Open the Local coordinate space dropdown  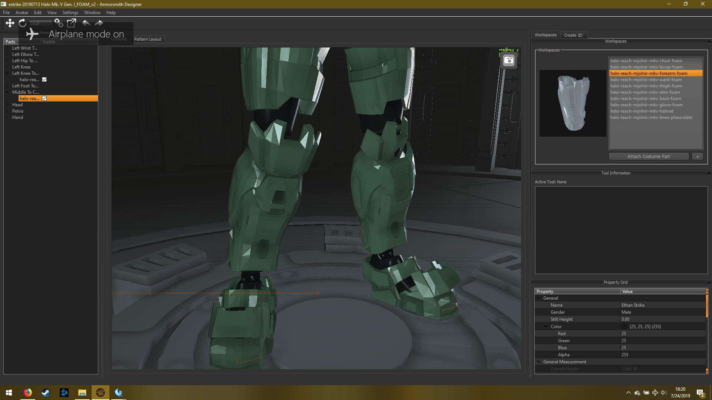(x=41, y=23)
